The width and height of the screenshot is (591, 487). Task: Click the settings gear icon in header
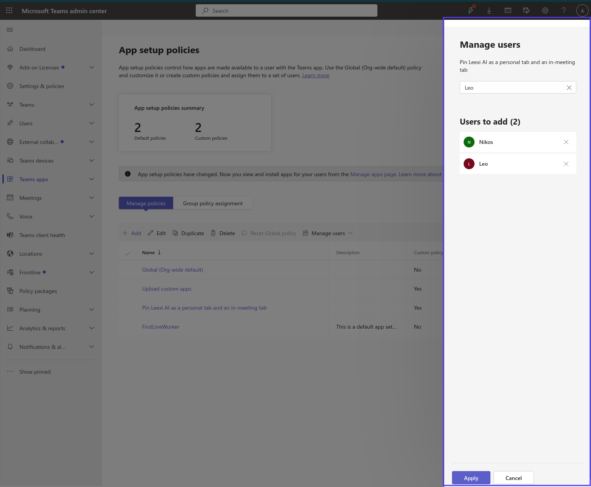coord(545,11)
